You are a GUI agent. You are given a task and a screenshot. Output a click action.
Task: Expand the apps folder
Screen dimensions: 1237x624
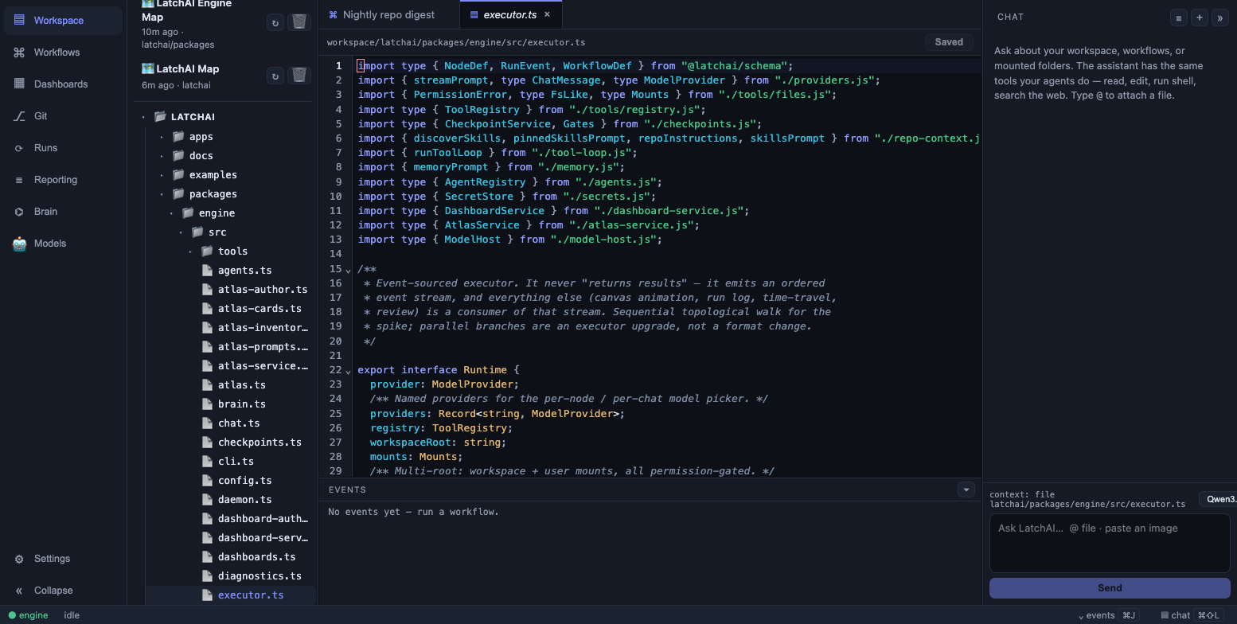tap(162, 136)
